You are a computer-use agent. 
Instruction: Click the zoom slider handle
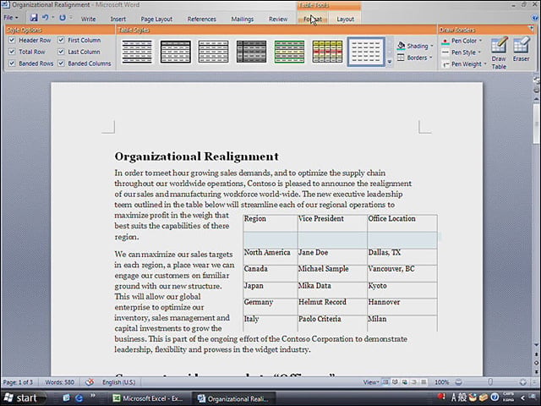tap(490, 382)
